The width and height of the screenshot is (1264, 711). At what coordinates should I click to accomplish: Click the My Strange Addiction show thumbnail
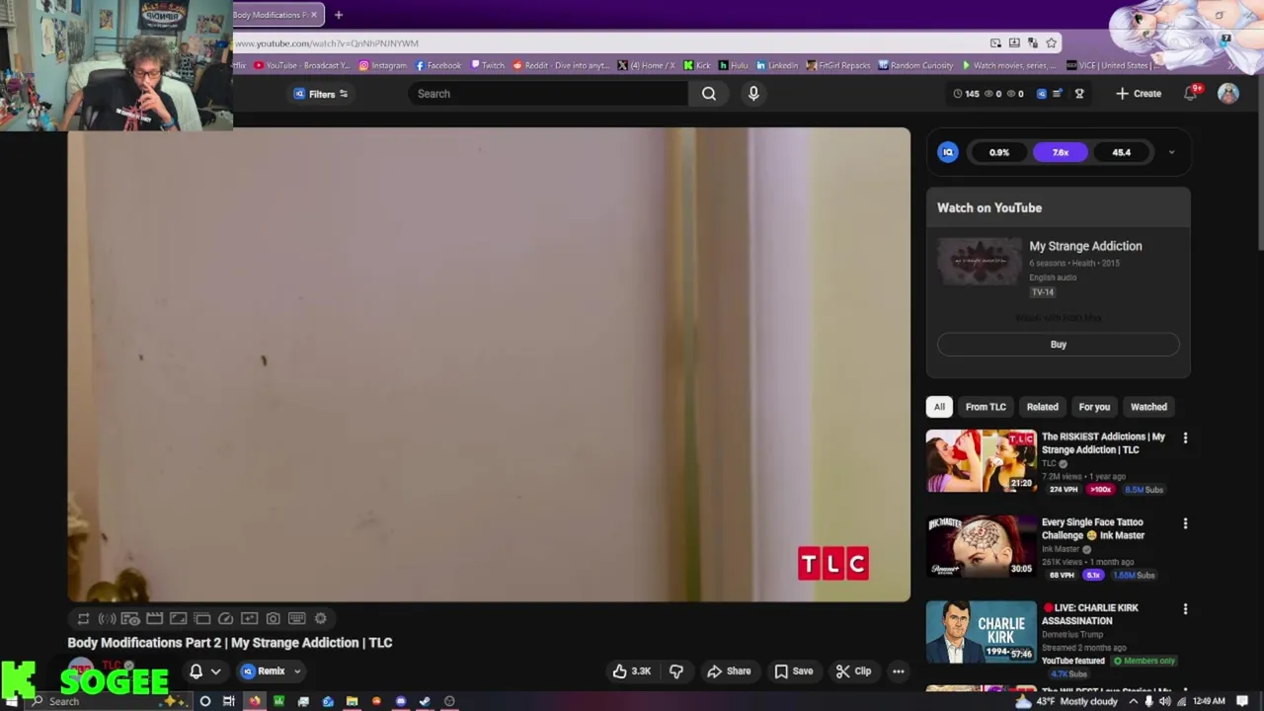tap(980, 262)
